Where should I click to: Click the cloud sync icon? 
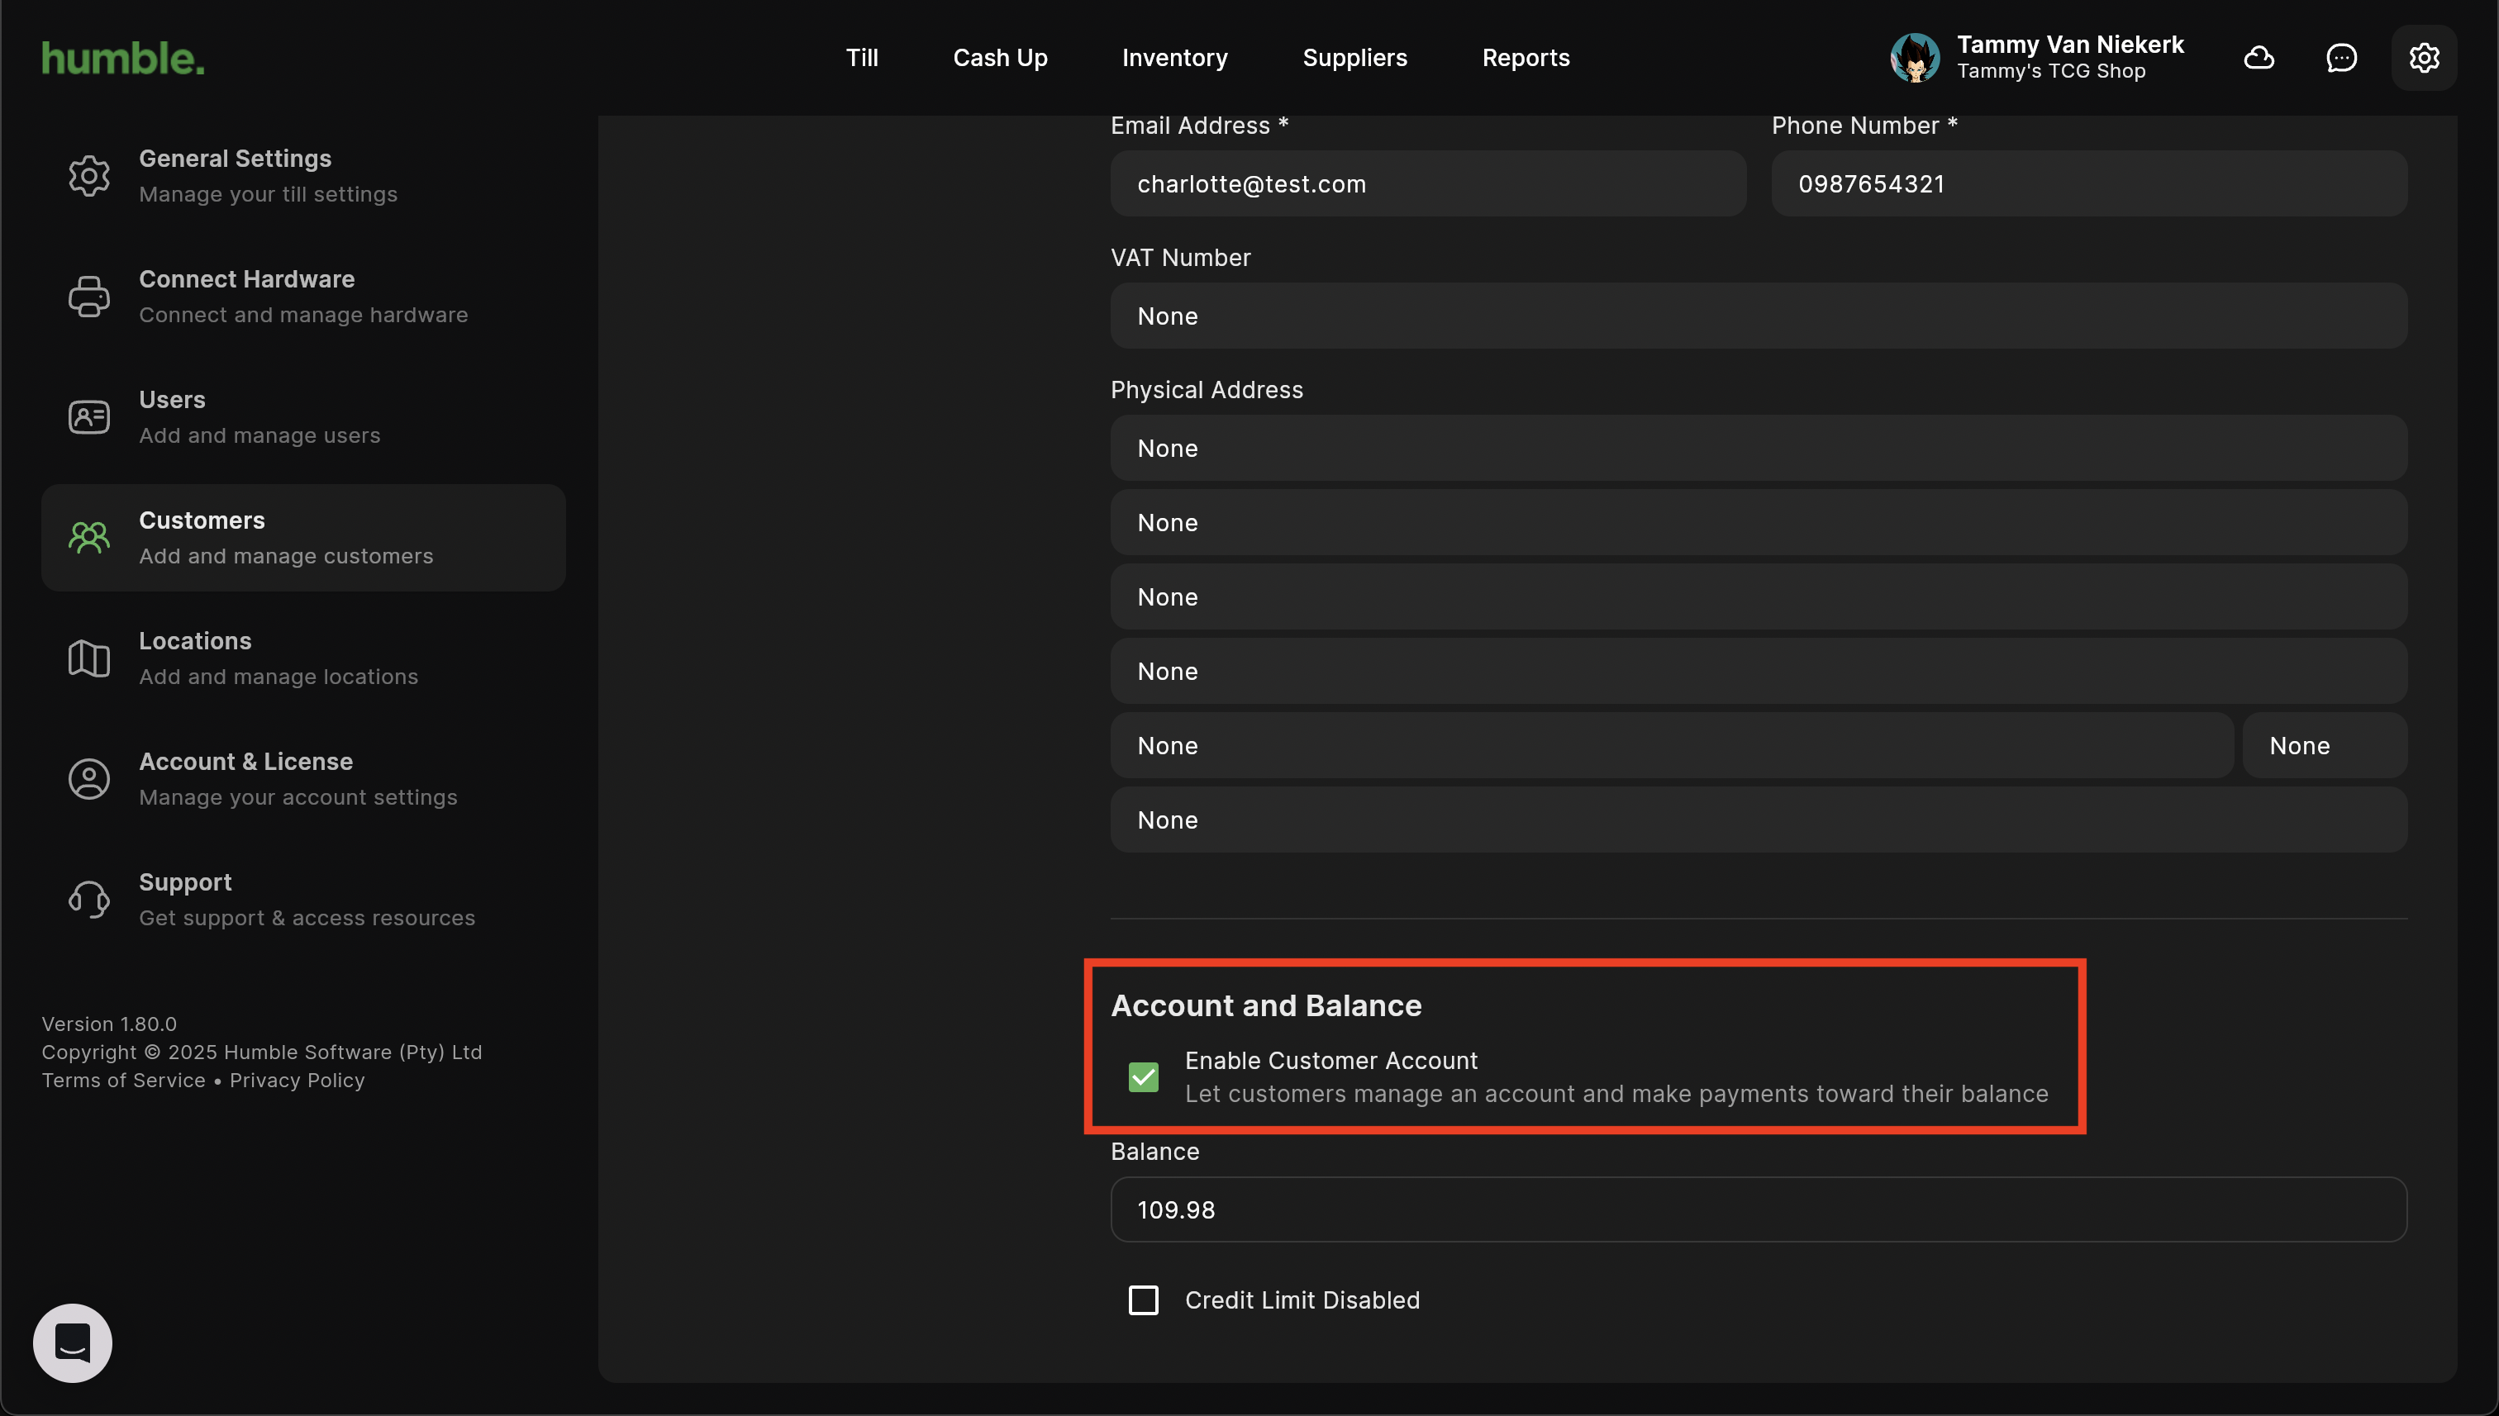[x=2258, y=59]
